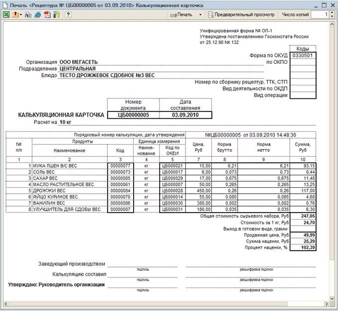
Task: Click OKEI code ЦБ000021
Action: [172, 166]
